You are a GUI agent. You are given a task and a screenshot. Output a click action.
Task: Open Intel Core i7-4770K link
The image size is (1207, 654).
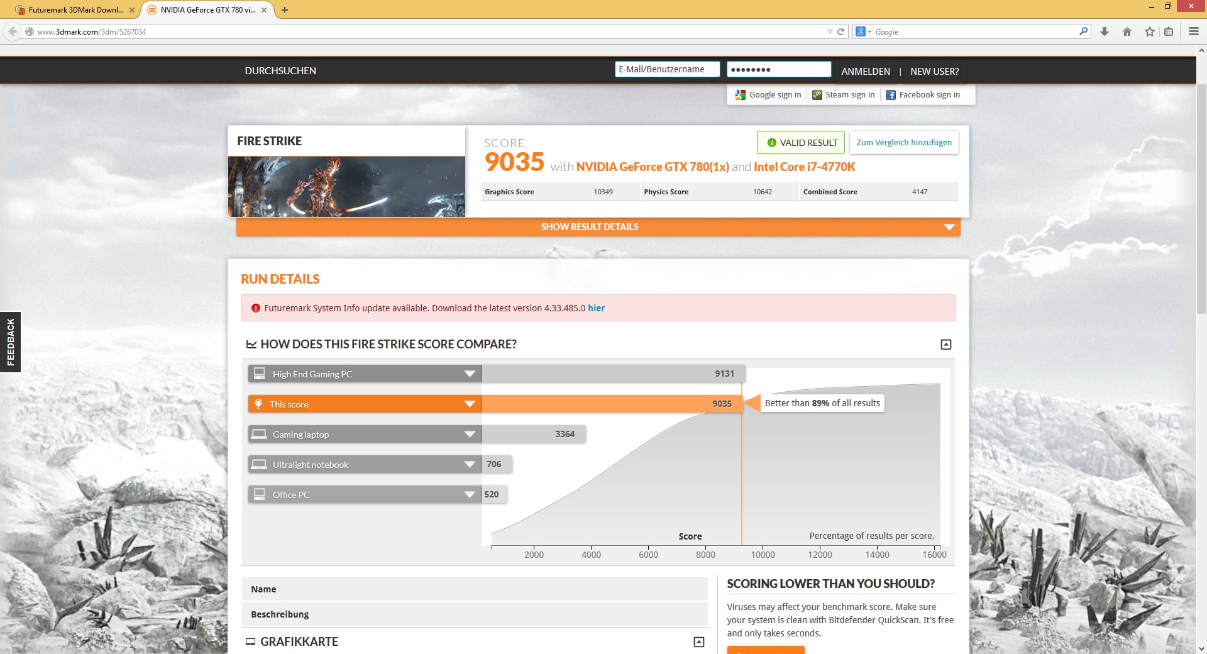805,167
